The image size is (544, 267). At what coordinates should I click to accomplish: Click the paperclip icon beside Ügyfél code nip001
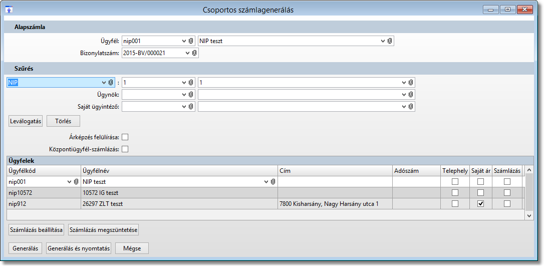191,41
